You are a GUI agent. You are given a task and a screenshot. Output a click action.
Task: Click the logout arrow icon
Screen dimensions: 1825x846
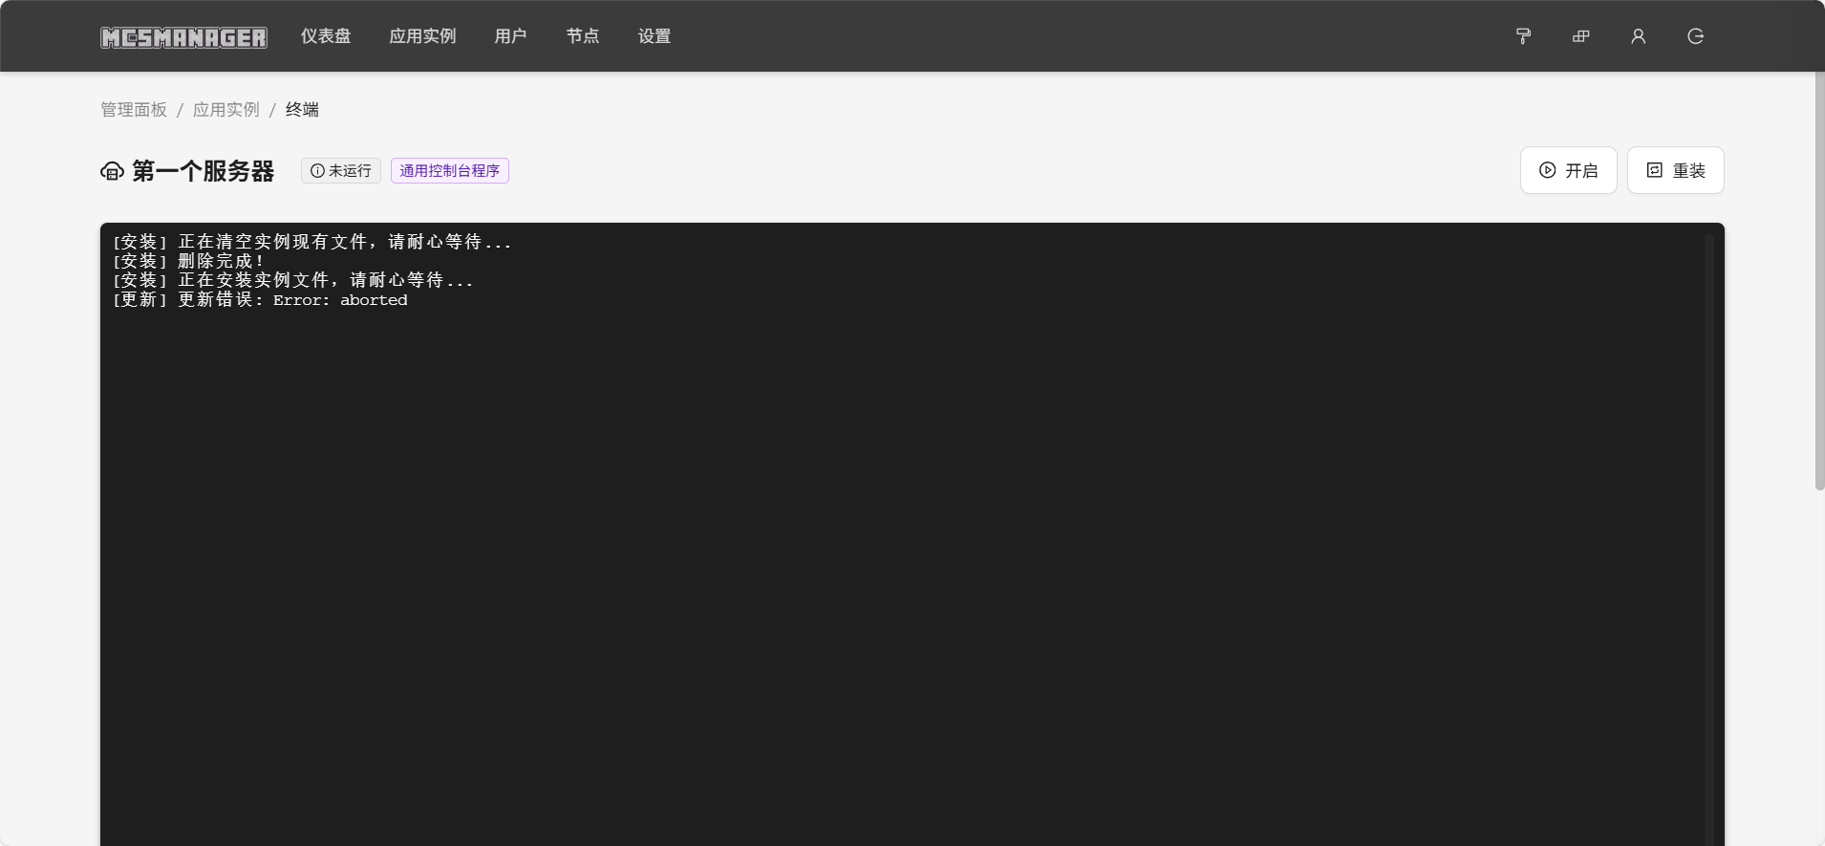(1695, 36)
